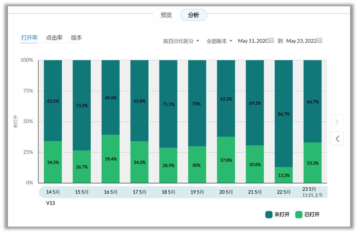Click the left chevron arrow beside chart
This screenshot has height=233, width=358.
click(337, 138)
